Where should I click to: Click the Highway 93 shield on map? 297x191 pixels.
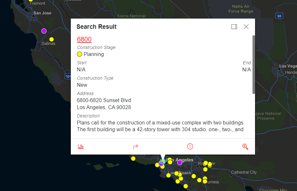[x=279, y=16]
